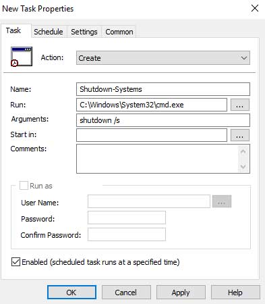
Task: Open the Settings tab
Action: click(84, 32)
